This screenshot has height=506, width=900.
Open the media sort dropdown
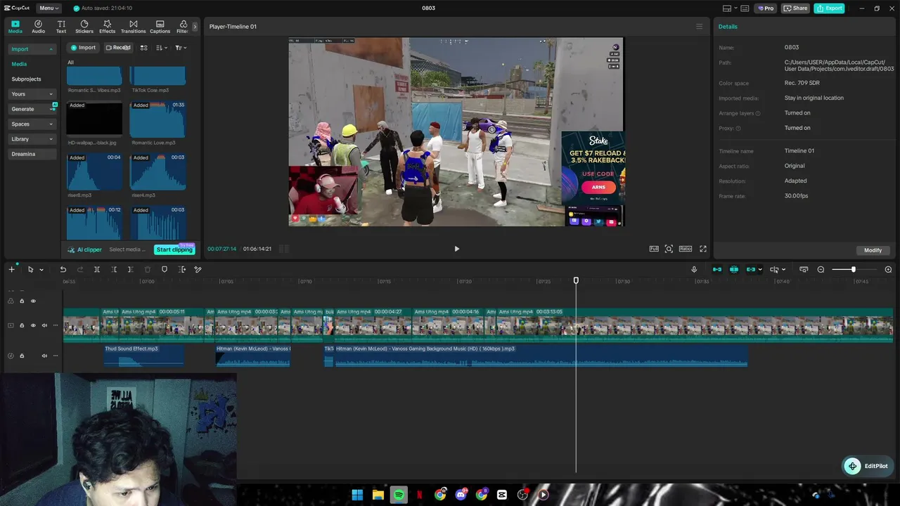coord(162,48)
